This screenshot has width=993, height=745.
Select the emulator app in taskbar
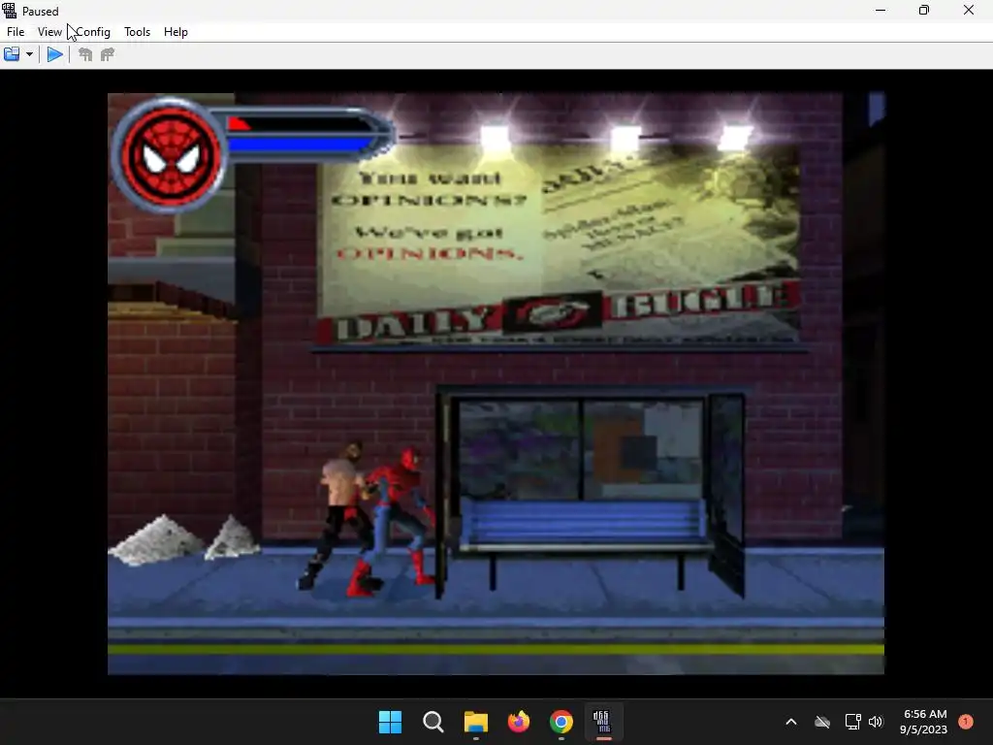click(x=601, y=722)
